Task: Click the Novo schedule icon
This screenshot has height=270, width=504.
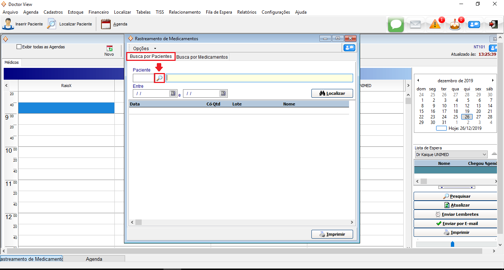Action: coord(109,49)
